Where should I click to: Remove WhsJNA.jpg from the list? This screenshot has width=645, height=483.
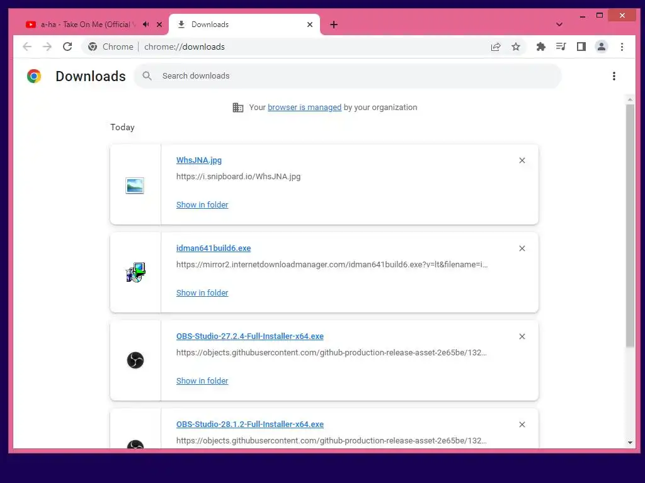[x=522, y=160]
